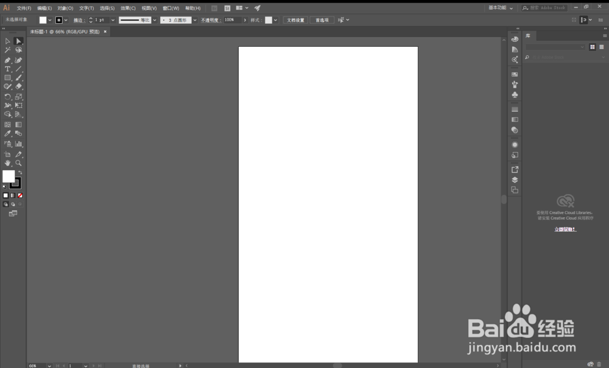The image size is (609, 368).
Task: Open the Symbols panel club icon
Action: [515, 95]
